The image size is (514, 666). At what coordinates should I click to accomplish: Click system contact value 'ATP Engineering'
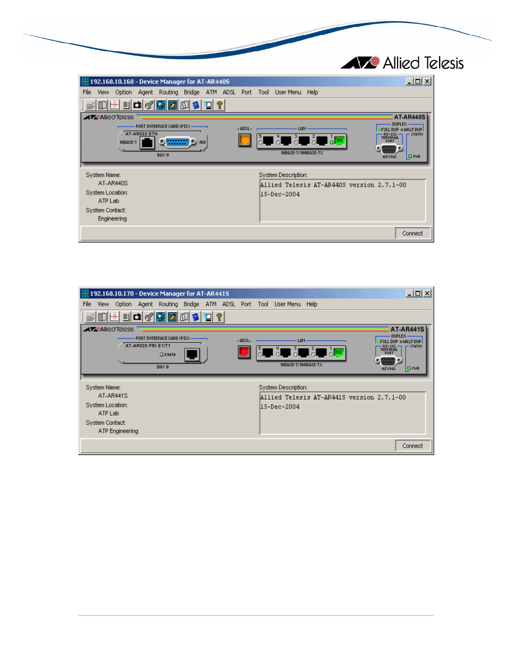pyautogui.click(x=119, y=431)
